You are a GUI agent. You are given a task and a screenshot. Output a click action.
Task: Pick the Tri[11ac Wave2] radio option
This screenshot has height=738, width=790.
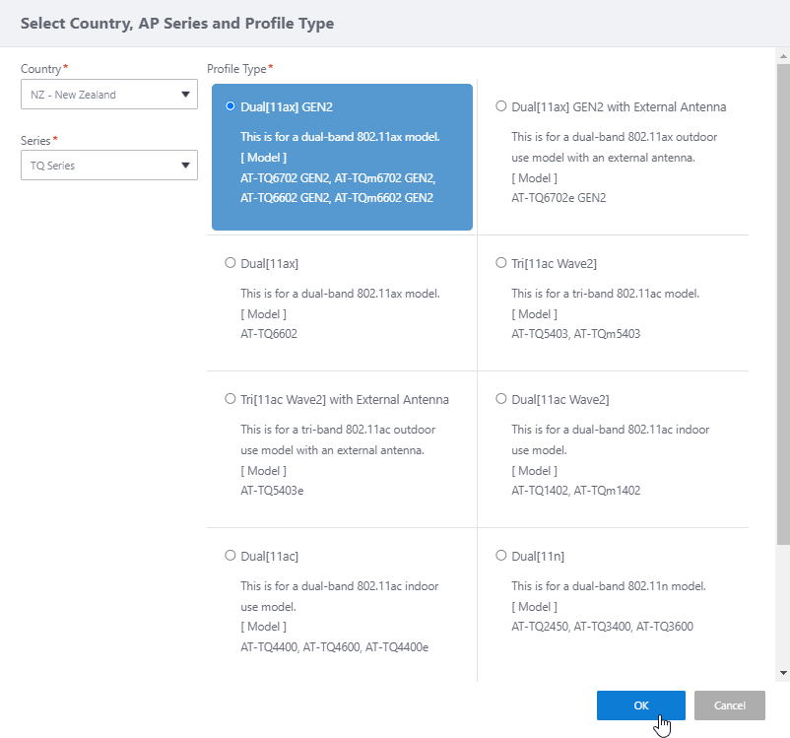(501, 263)
